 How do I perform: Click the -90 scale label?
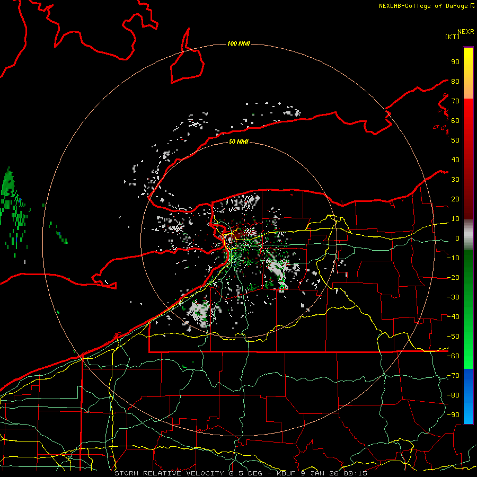tap(453, 415)
